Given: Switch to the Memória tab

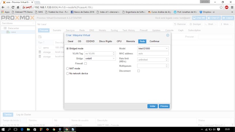Looking at the screenshot, I should [130, 41].
